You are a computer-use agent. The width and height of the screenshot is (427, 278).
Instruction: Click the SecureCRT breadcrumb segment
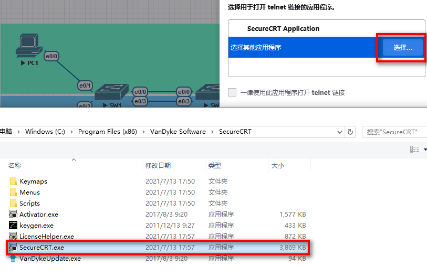coord(235,132)
